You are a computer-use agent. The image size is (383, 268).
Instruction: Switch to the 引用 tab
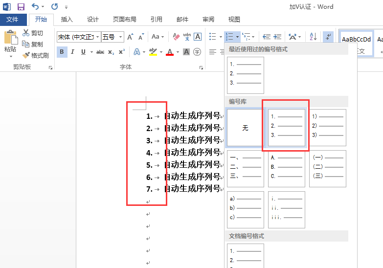[157, 20]
